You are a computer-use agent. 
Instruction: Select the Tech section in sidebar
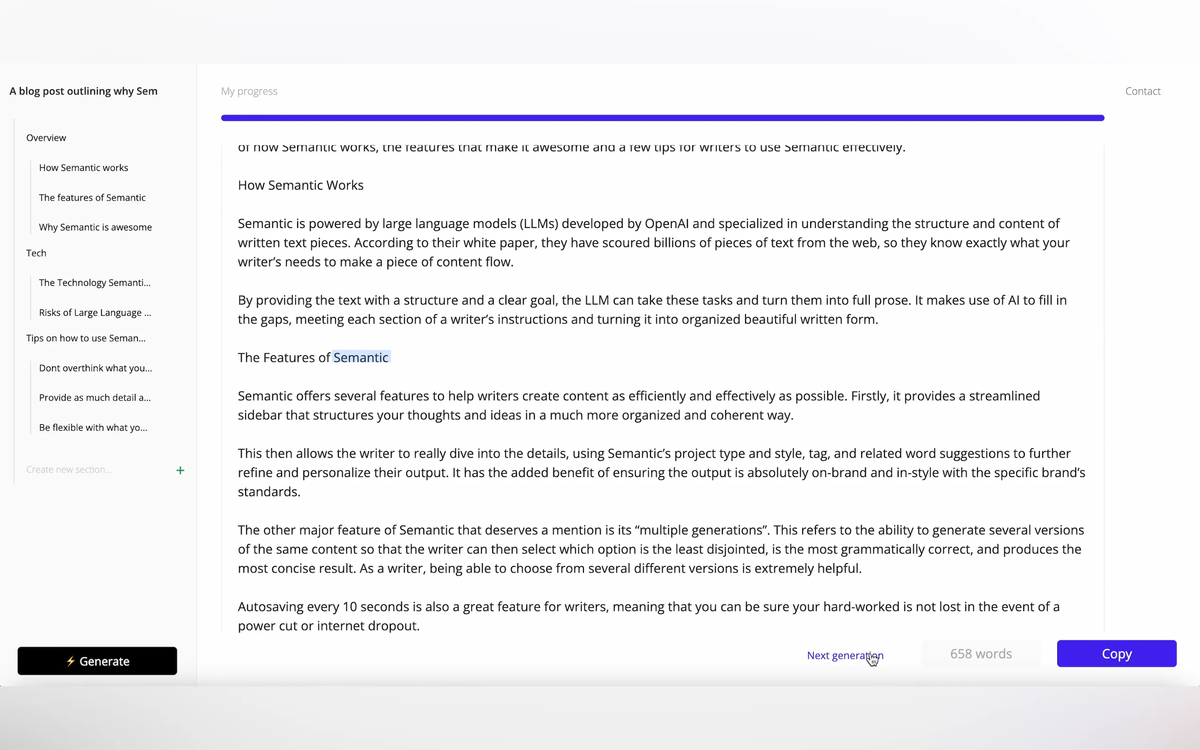pos(36,253)
